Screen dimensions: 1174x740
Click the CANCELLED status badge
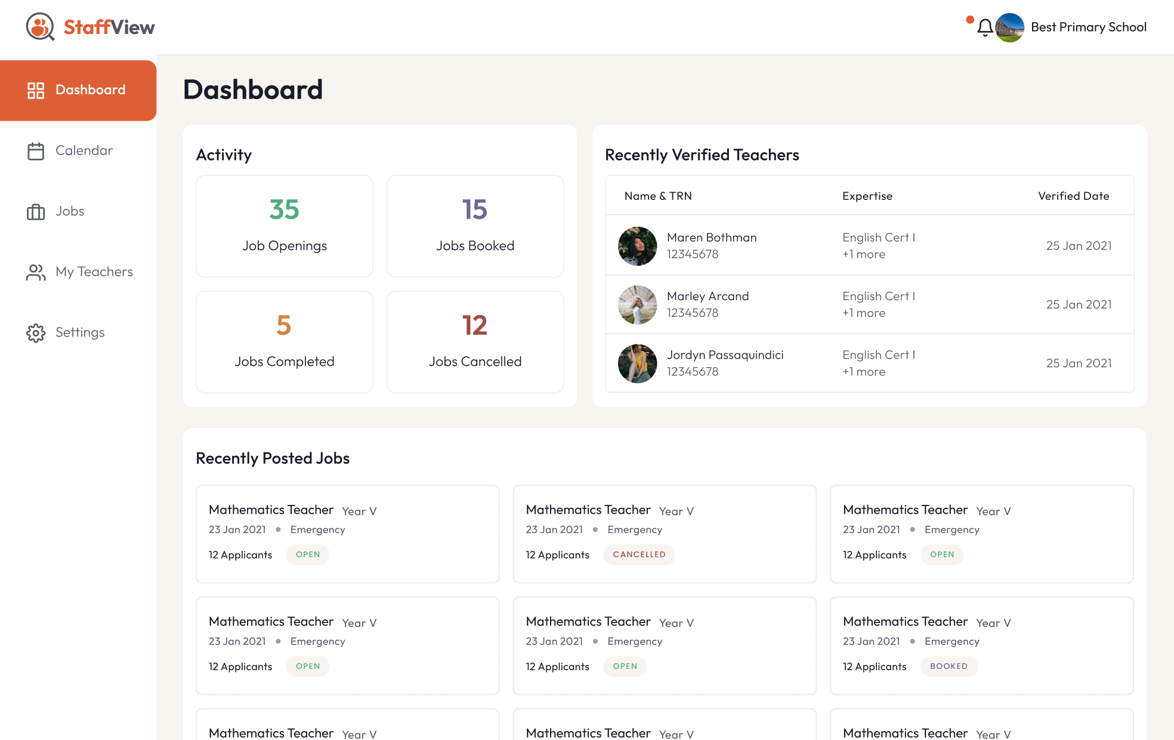click(639, 554)
